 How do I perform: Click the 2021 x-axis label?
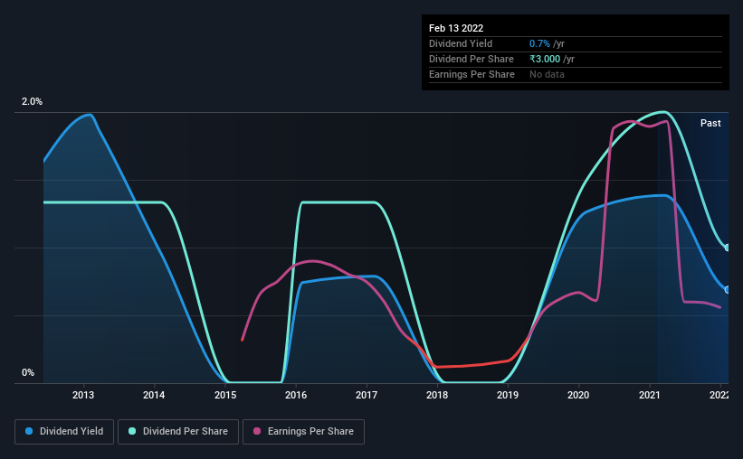coord(649,395)
